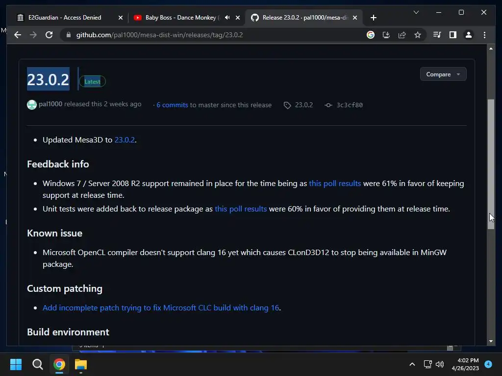Open clock and date 4:02 PM

(465, 364)
